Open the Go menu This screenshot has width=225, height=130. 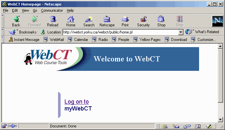click(x=35, y=10)
